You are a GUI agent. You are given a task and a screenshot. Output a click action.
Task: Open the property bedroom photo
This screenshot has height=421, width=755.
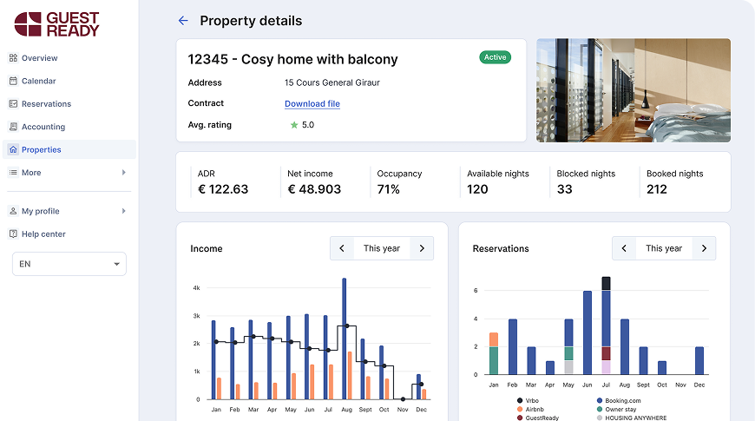pyautogui.click(x=634, y=90)
